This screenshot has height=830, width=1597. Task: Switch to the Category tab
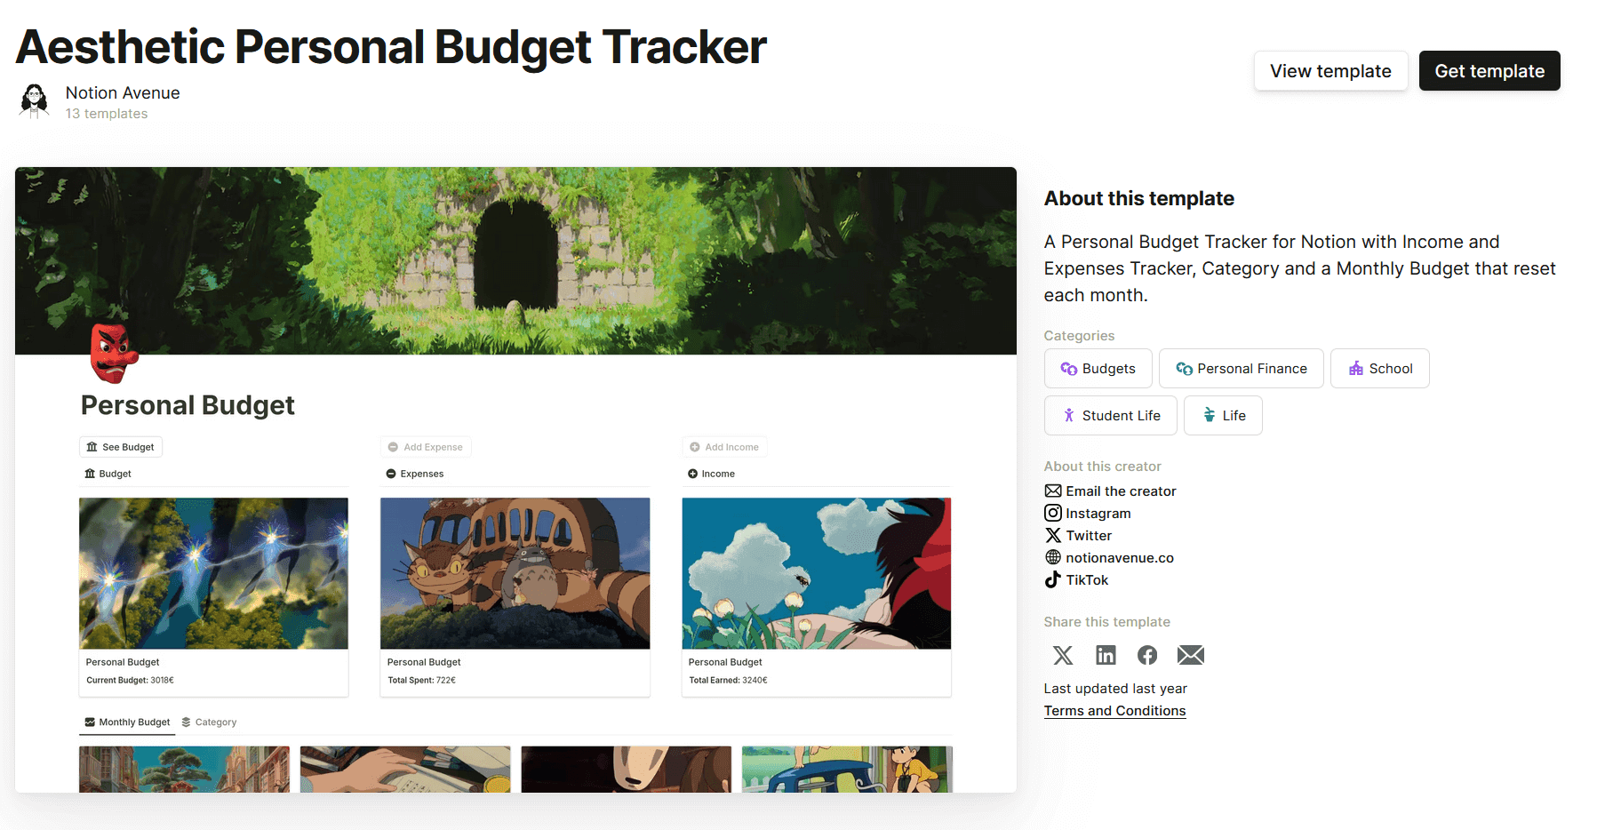pyautogui.click(x=209, y=722)
